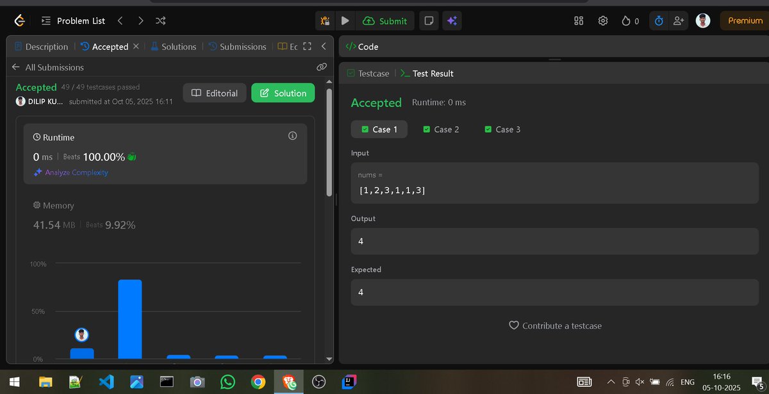Switch to the Submissions tab

click(x=237, y=47)
